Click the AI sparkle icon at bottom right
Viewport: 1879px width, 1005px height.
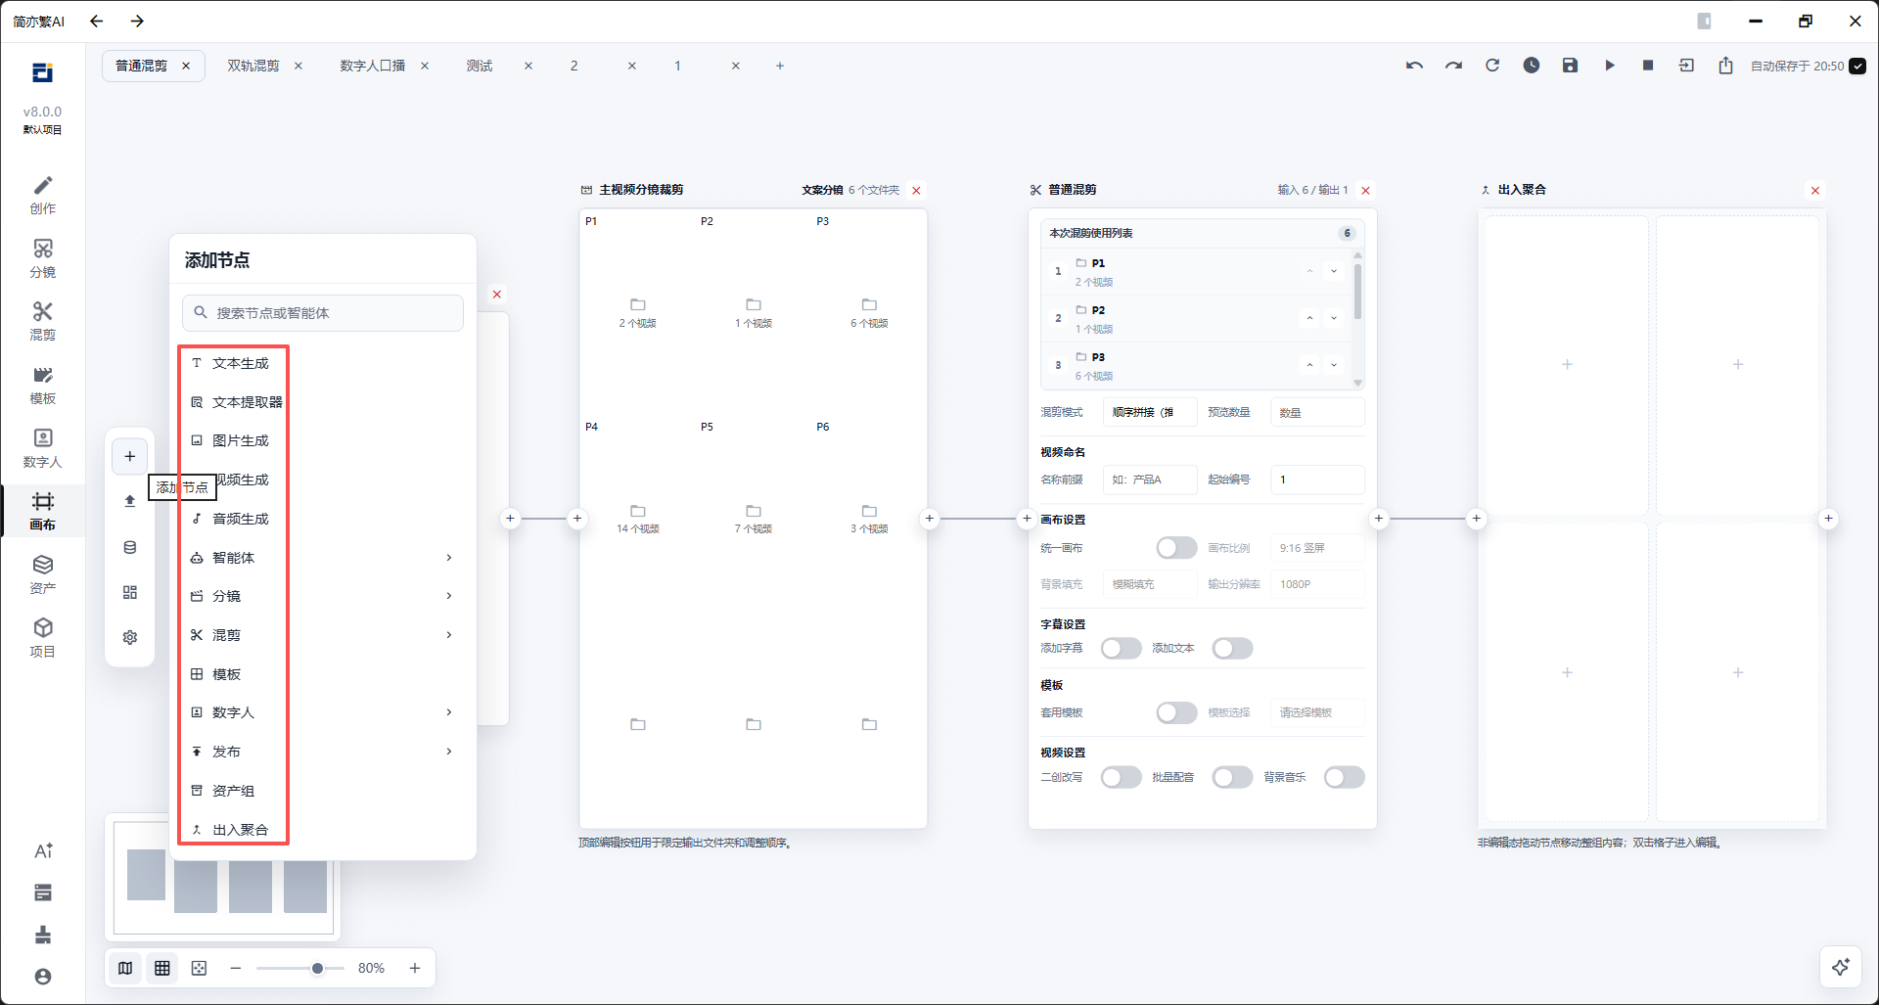tap(1841, 967)
